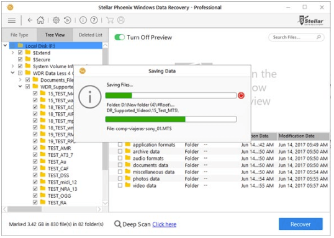The width and height of the screenshot is (334, 238).
Task: Open settings gear icon
Action: click(56, 20)
